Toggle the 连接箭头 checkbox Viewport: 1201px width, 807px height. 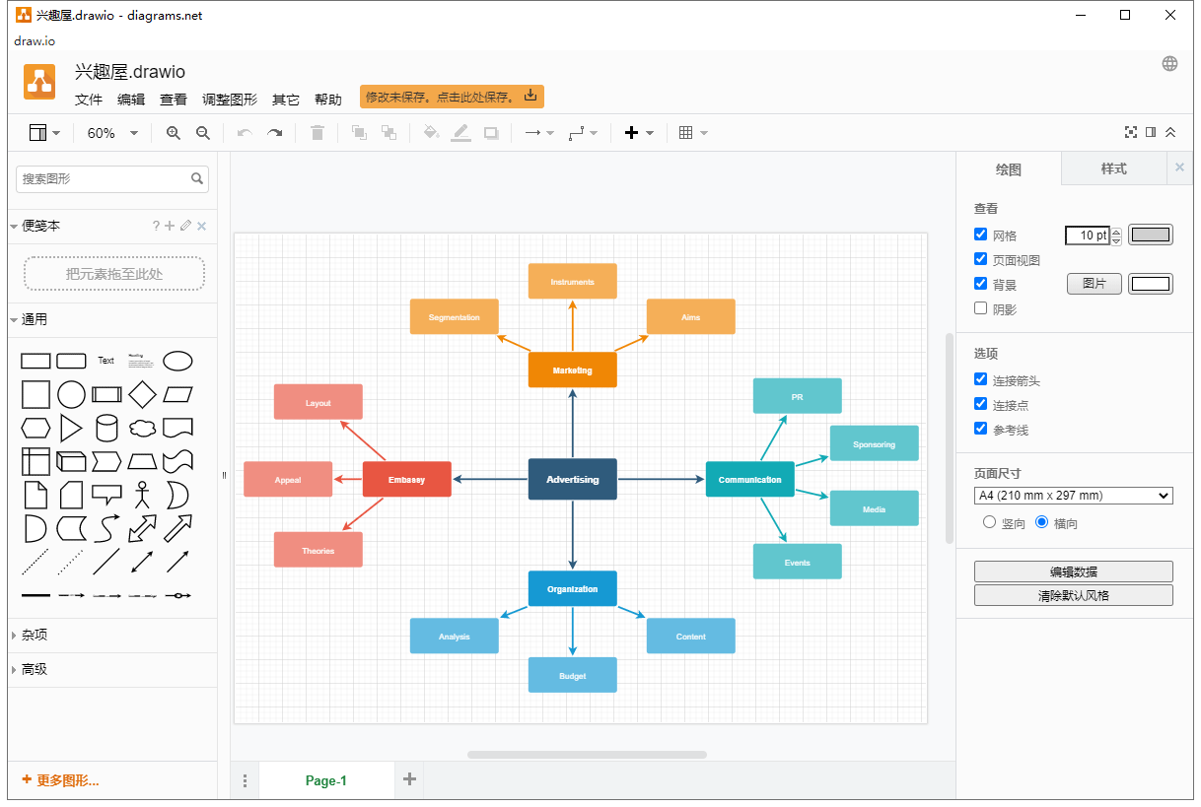pyautogui.click(x=980, y=379)
